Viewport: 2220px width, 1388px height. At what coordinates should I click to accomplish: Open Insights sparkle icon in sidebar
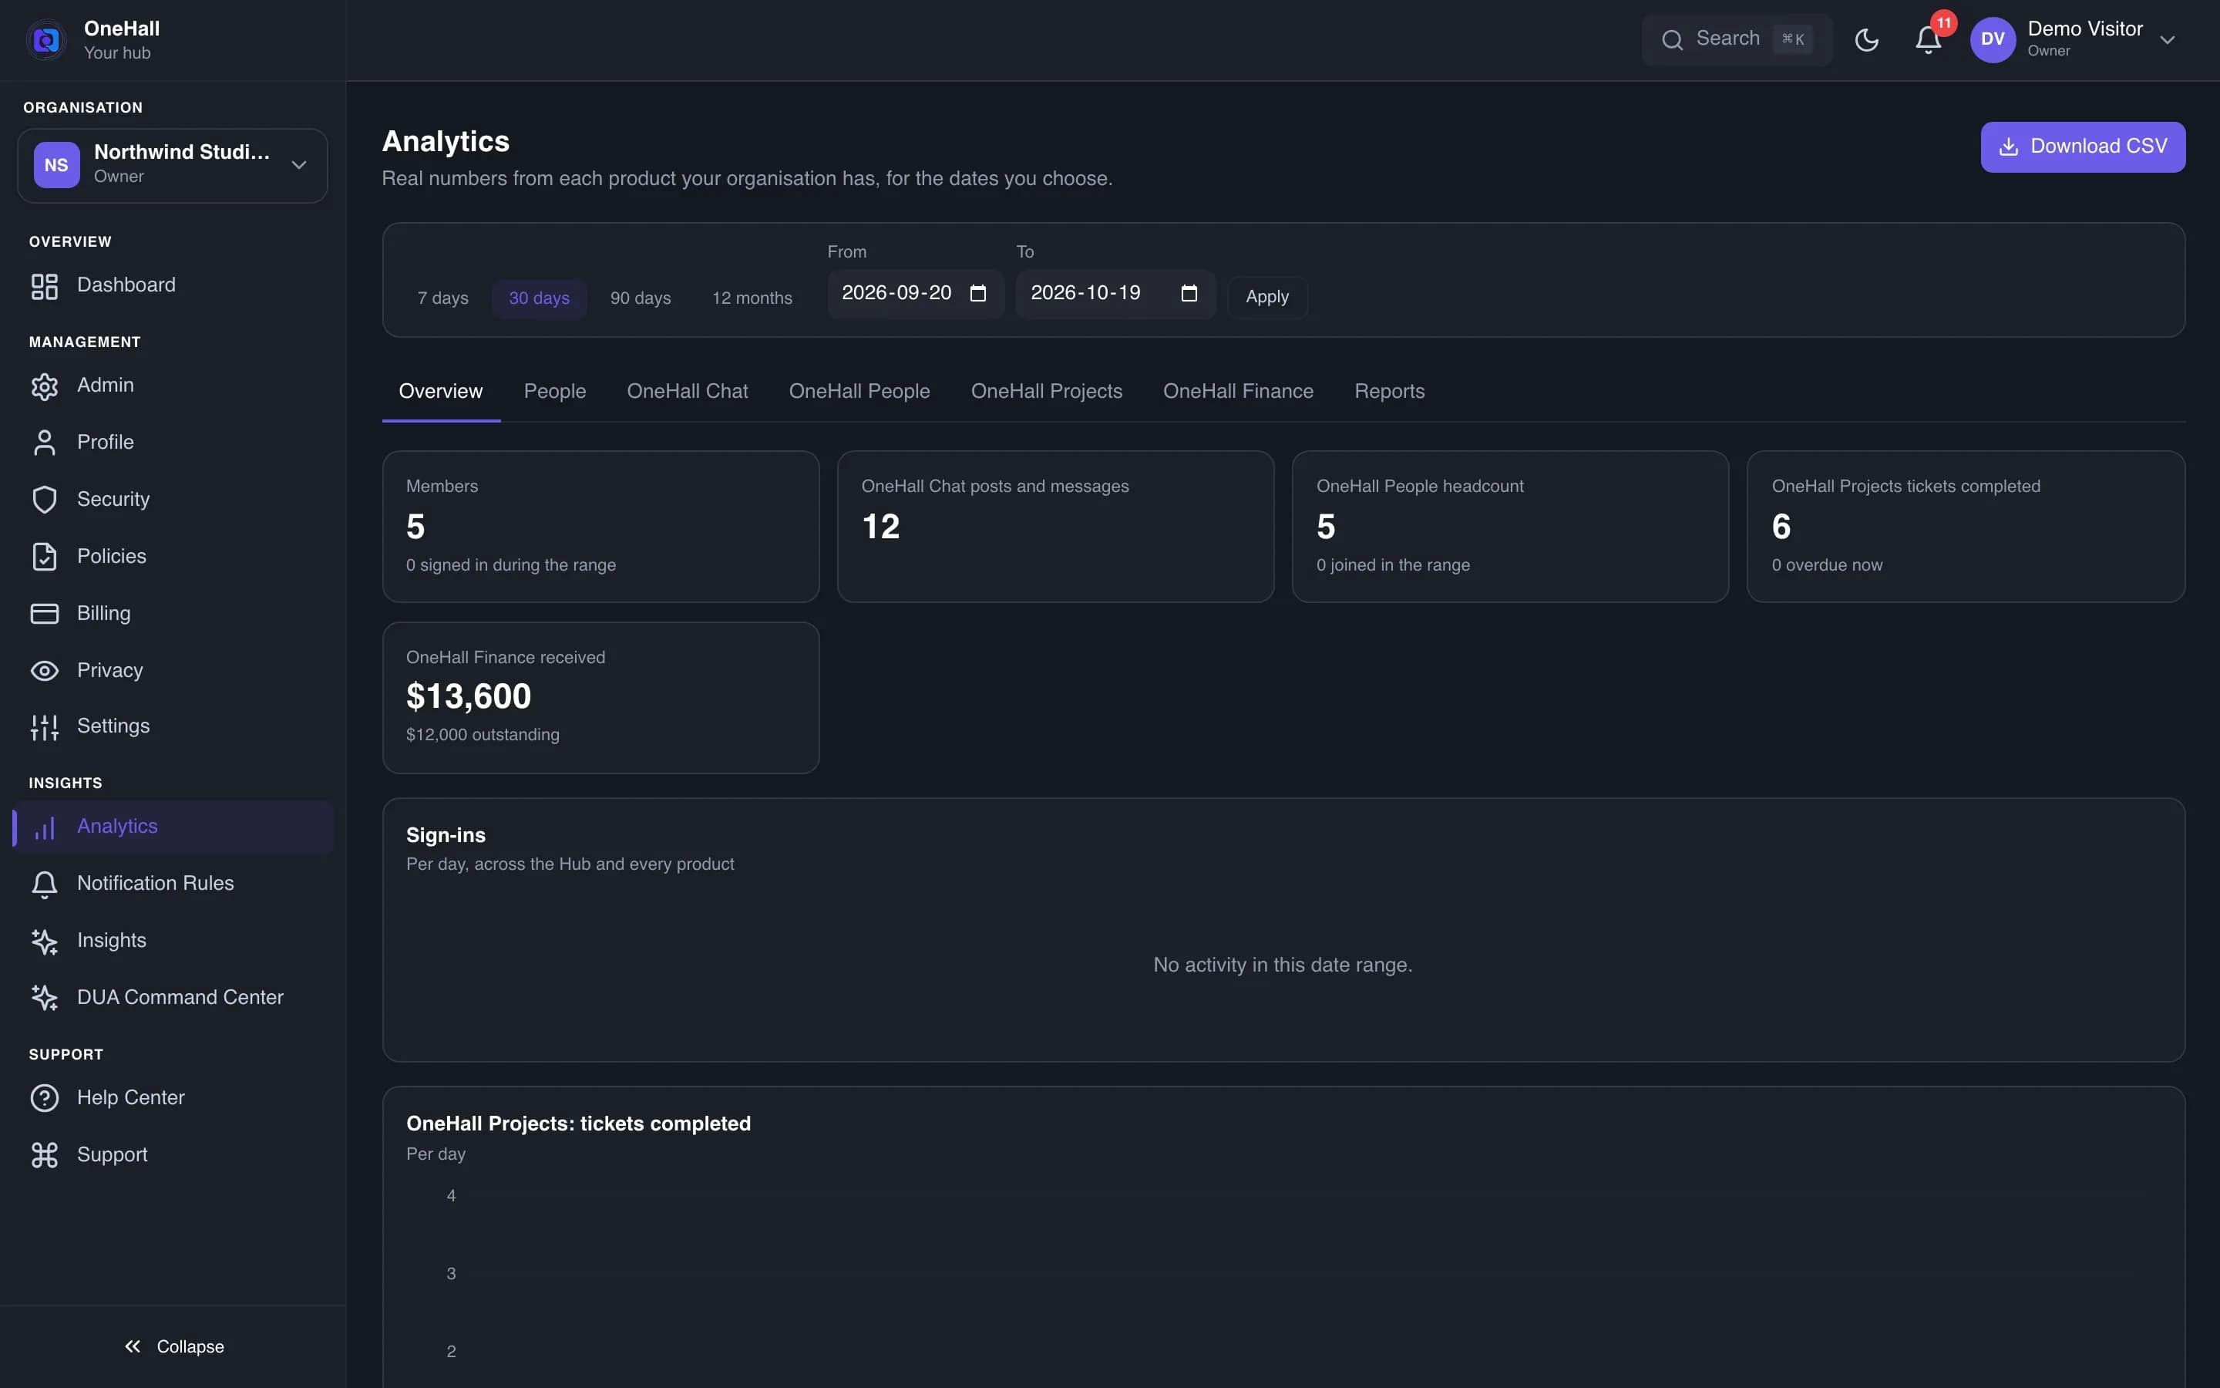(44, 941)
